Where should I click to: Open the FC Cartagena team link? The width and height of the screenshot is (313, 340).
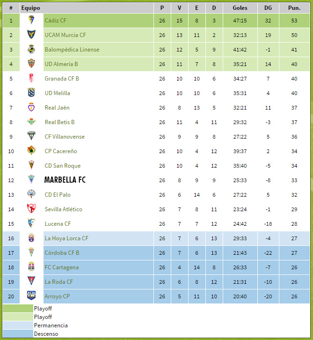[61, 267]
